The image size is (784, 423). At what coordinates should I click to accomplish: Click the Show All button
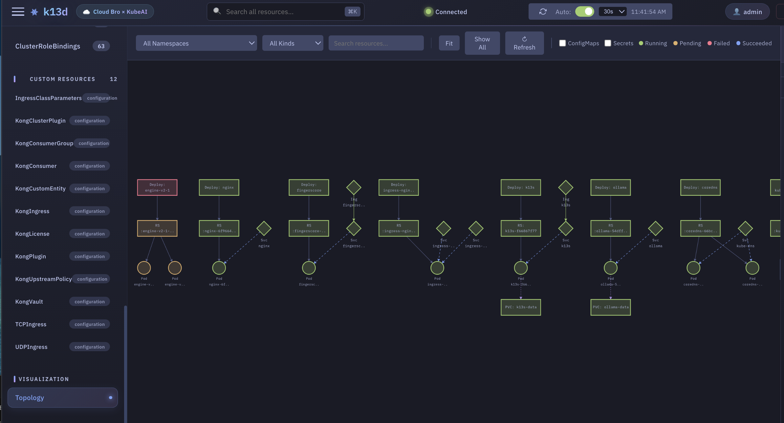pos(482,43)
